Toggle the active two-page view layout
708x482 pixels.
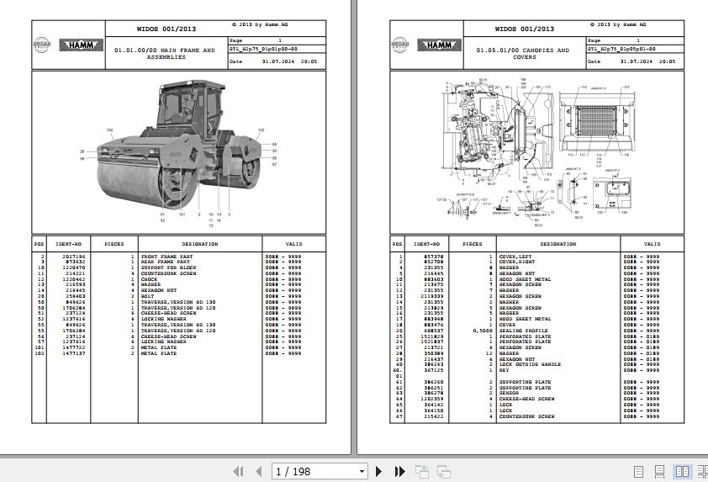[x=680, y=472]
